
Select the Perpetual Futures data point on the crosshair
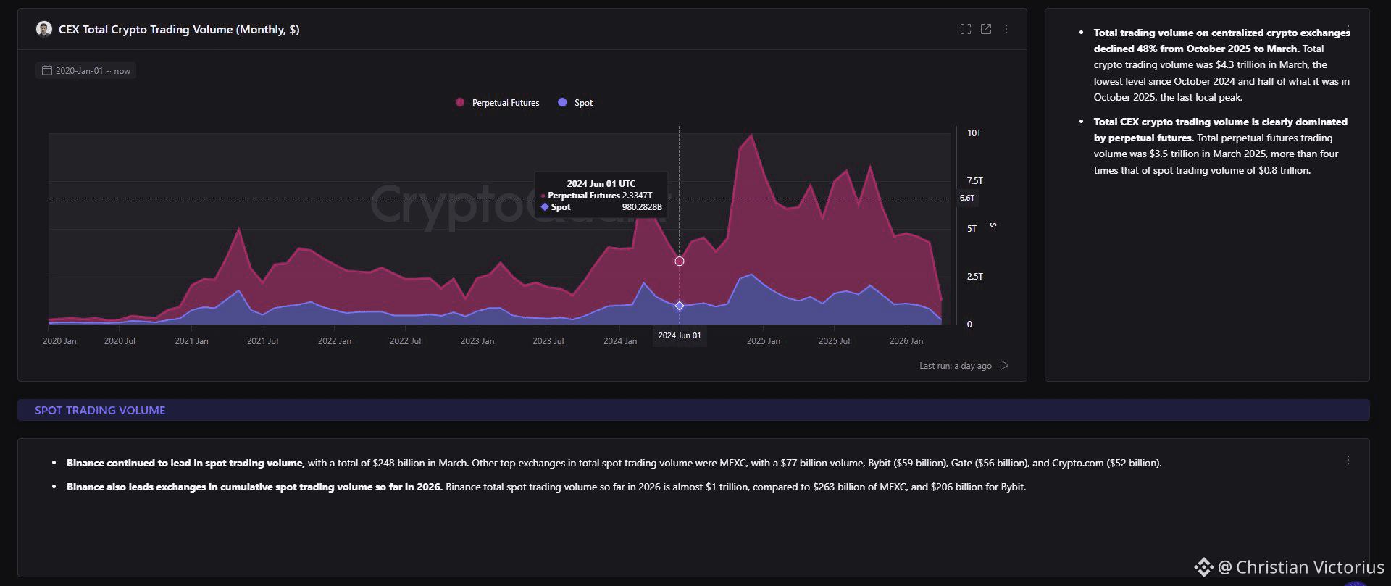click(680, 261)
